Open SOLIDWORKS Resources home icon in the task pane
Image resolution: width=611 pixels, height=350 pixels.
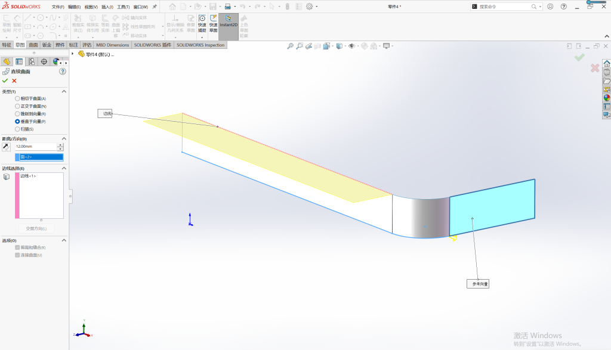pos(607,63)
